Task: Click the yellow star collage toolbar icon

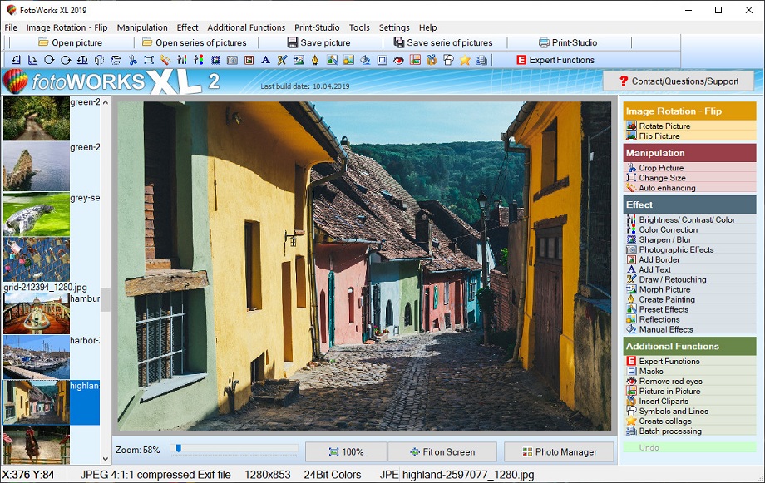Action: click(465, 60)
